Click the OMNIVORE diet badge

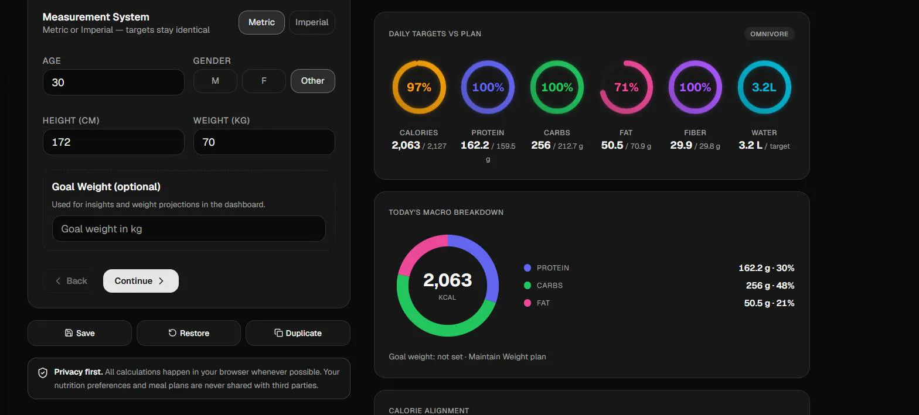click(769, 34)
